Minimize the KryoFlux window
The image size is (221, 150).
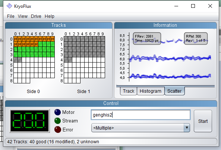tap(176, 6)
